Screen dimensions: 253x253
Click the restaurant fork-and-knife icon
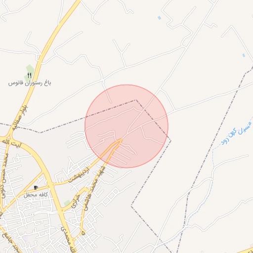tap(30, 76)
